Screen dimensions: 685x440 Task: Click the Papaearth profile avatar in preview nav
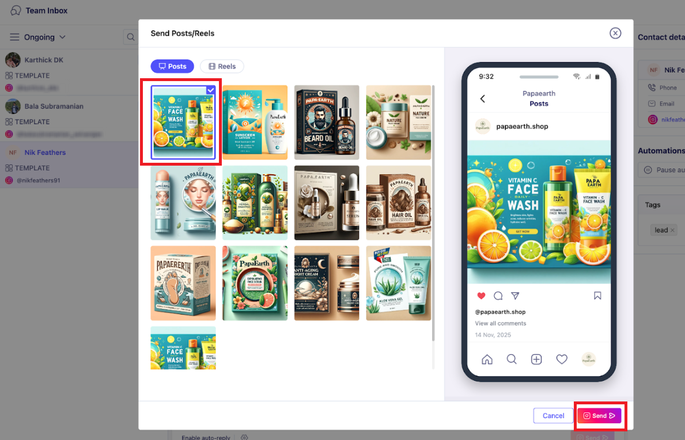(588, 359)
